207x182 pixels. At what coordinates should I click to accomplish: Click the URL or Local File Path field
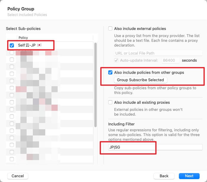tap(158, 53)
